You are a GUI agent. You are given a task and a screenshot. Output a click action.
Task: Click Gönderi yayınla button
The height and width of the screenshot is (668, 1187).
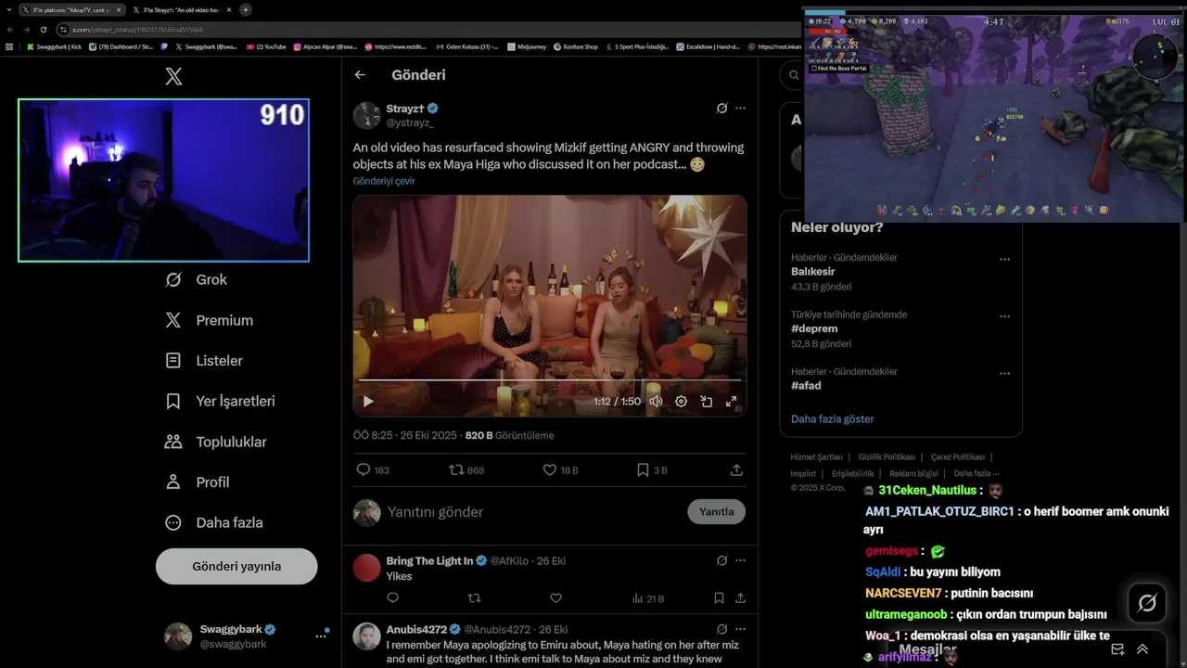(236, 566)
